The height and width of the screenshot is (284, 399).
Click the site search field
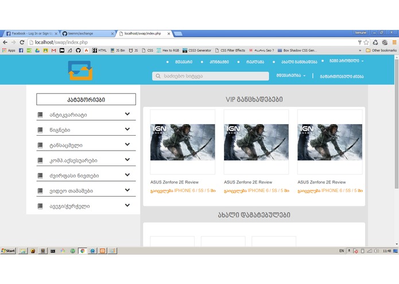click(x=211, y=76)
